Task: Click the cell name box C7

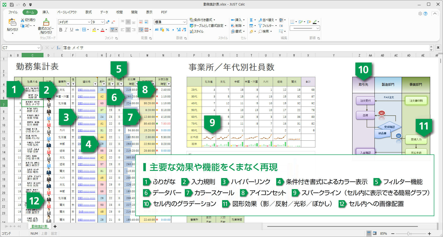Action: click(x=21, y=48)
